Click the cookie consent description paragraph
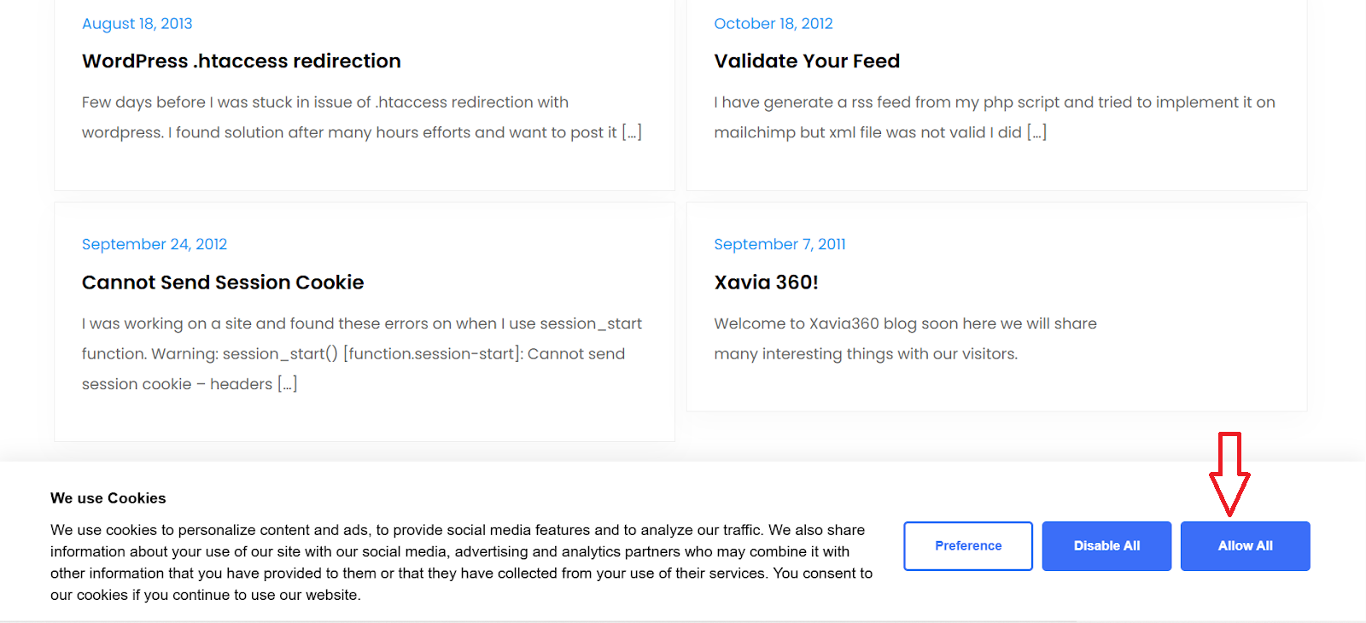This screenshot has width=1366, height=623. [x=461, y=562]
